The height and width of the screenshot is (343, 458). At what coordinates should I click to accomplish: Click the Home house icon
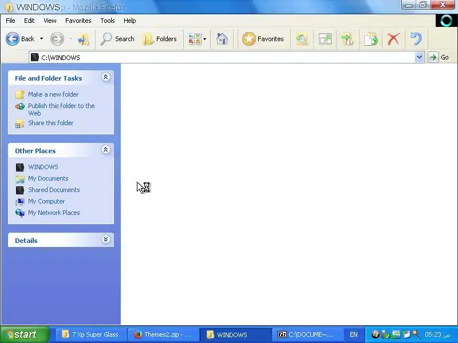222,39
